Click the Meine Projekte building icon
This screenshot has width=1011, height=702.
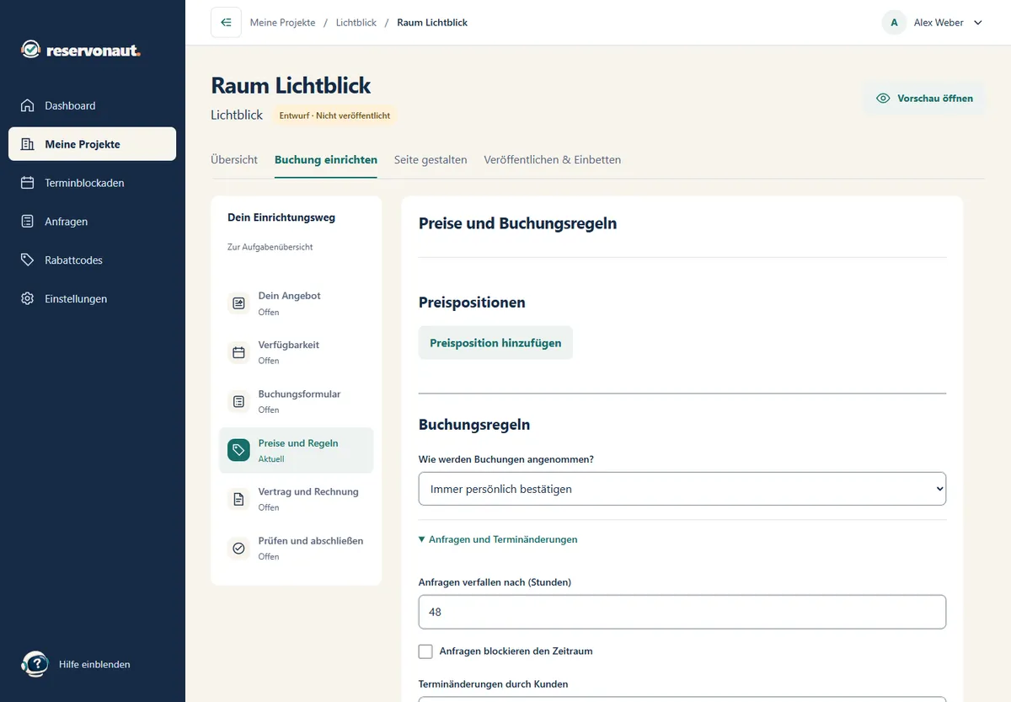28,144
